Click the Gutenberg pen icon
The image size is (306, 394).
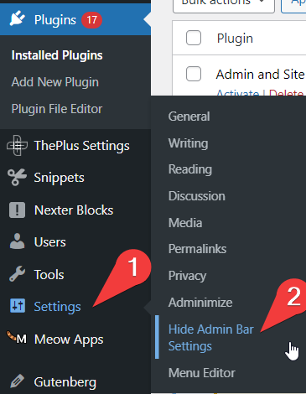click(x=18, y=381)
